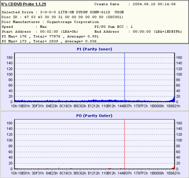
Task: Click the 1B0000h axis label under PO chart
Action: pos(157,173)
